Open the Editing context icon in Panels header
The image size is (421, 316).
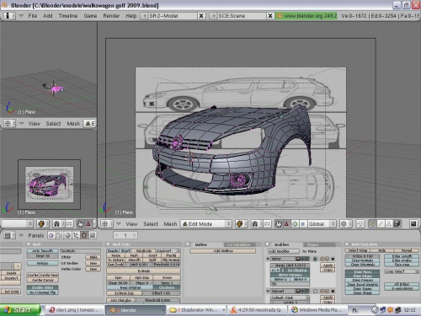[84, 235]
